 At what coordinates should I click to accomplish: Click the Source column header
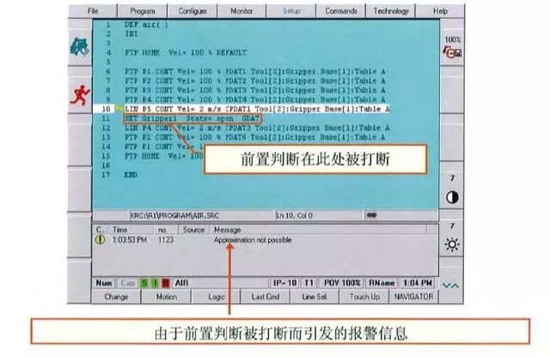tap(193, 230)
